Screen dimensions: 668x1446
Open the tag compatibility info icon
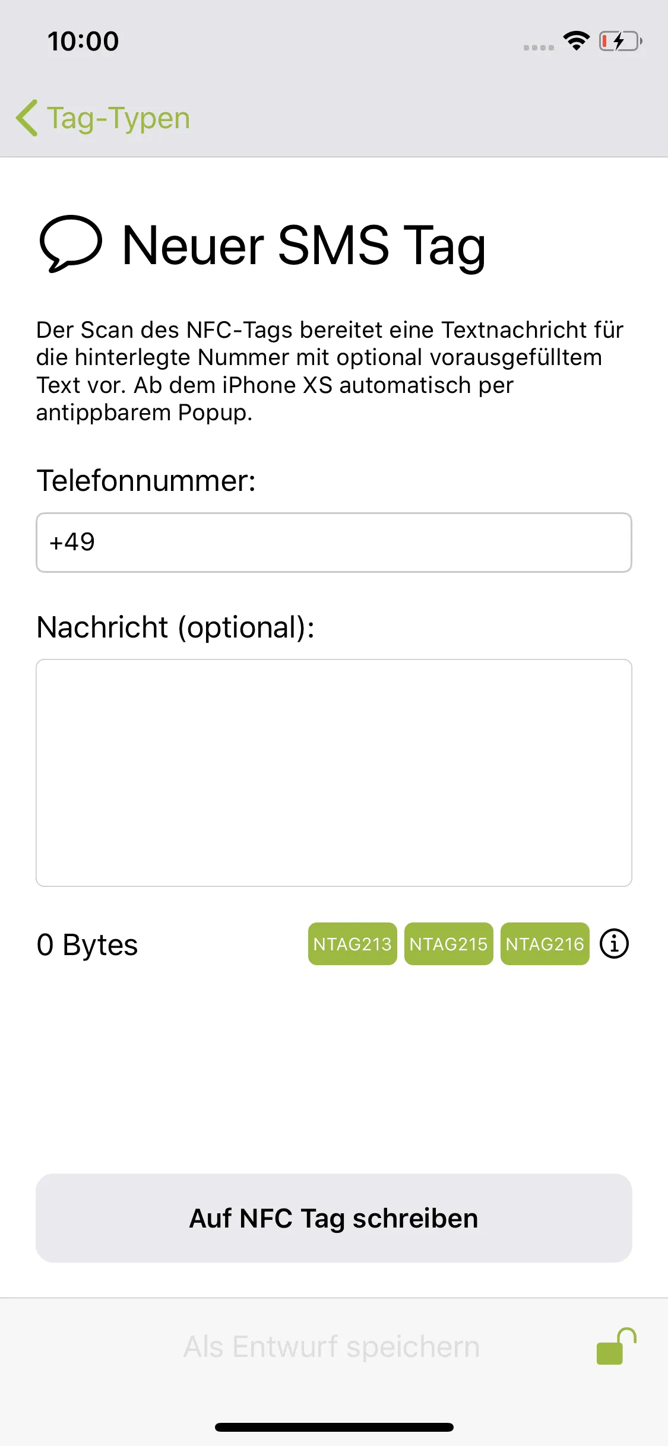pyautogui.click(x=614, y=943)
